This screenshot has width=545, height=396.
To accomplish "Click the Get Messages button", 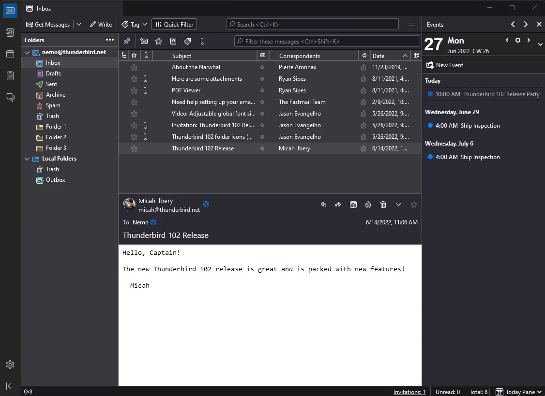I will (x=48, y=24).
